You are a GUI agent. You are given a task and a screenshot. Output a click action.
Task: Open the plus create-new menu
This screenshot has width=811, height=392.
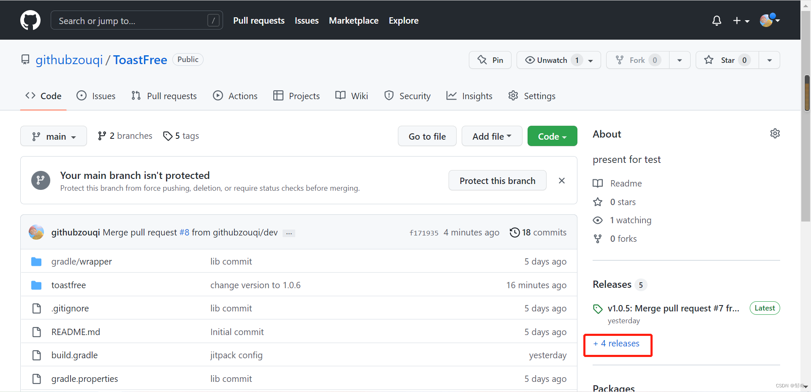pos(741,20)
